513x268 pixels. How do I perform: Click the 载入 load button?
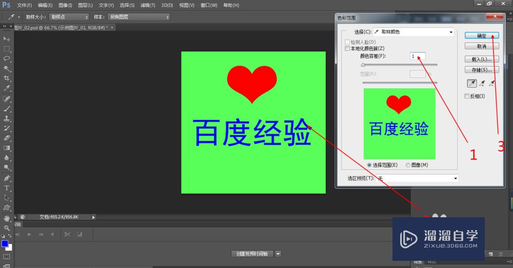click(x=482, y=59)
